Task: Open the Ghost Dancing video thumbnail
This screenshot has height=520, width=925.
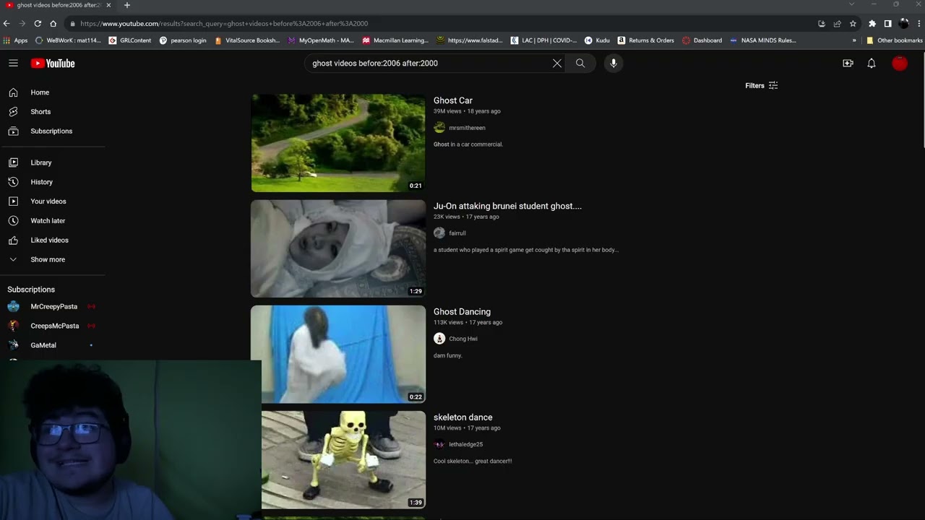Action: [338, 354]
